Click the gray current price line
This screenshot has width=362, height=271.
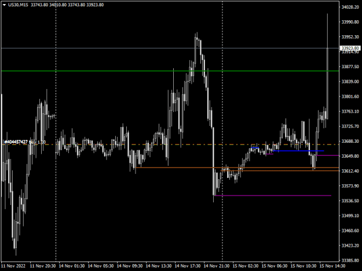point(170,48)
